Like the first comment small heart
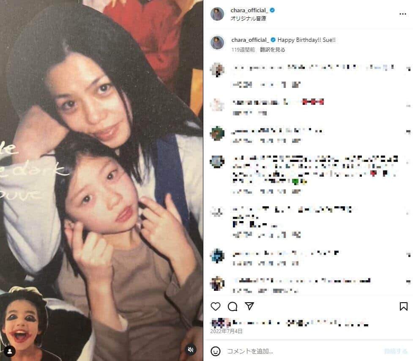Viewport: 413px width, 361px height. coord(408,69)
